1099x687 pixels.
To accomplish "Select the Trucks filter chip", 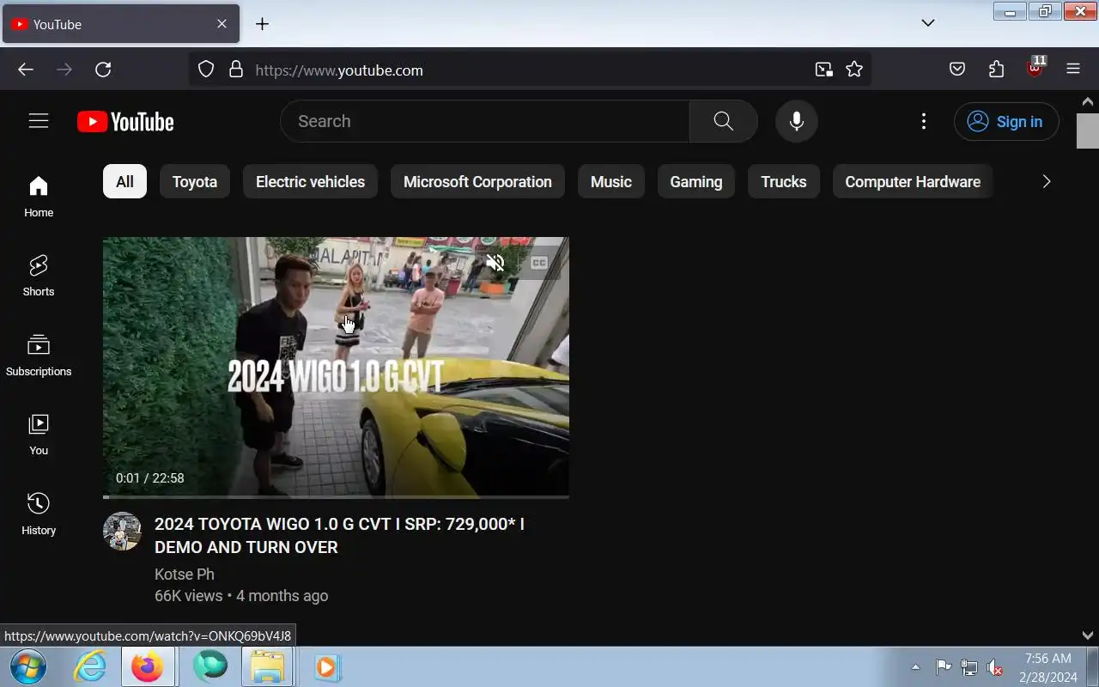I will click(x=784, y=181).
